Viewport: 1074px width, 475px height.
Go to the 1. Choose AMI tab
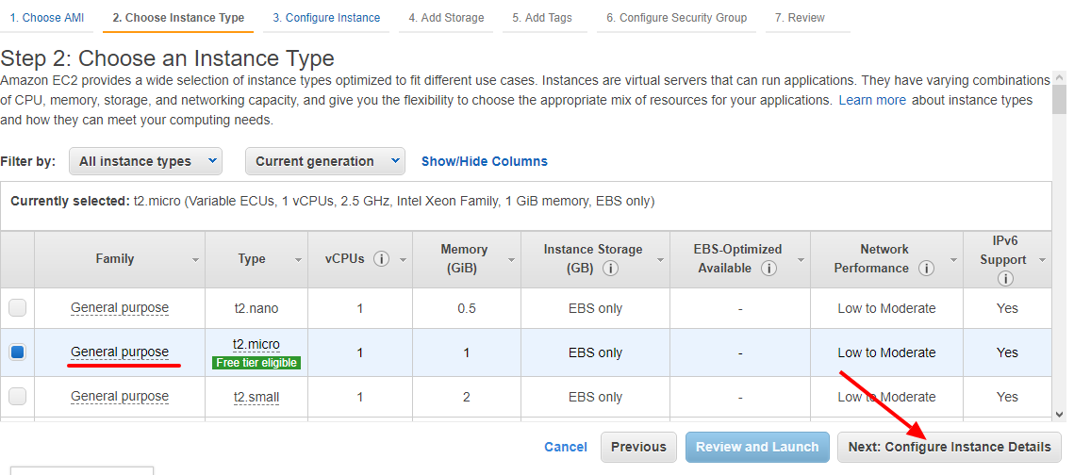[46, 18]
